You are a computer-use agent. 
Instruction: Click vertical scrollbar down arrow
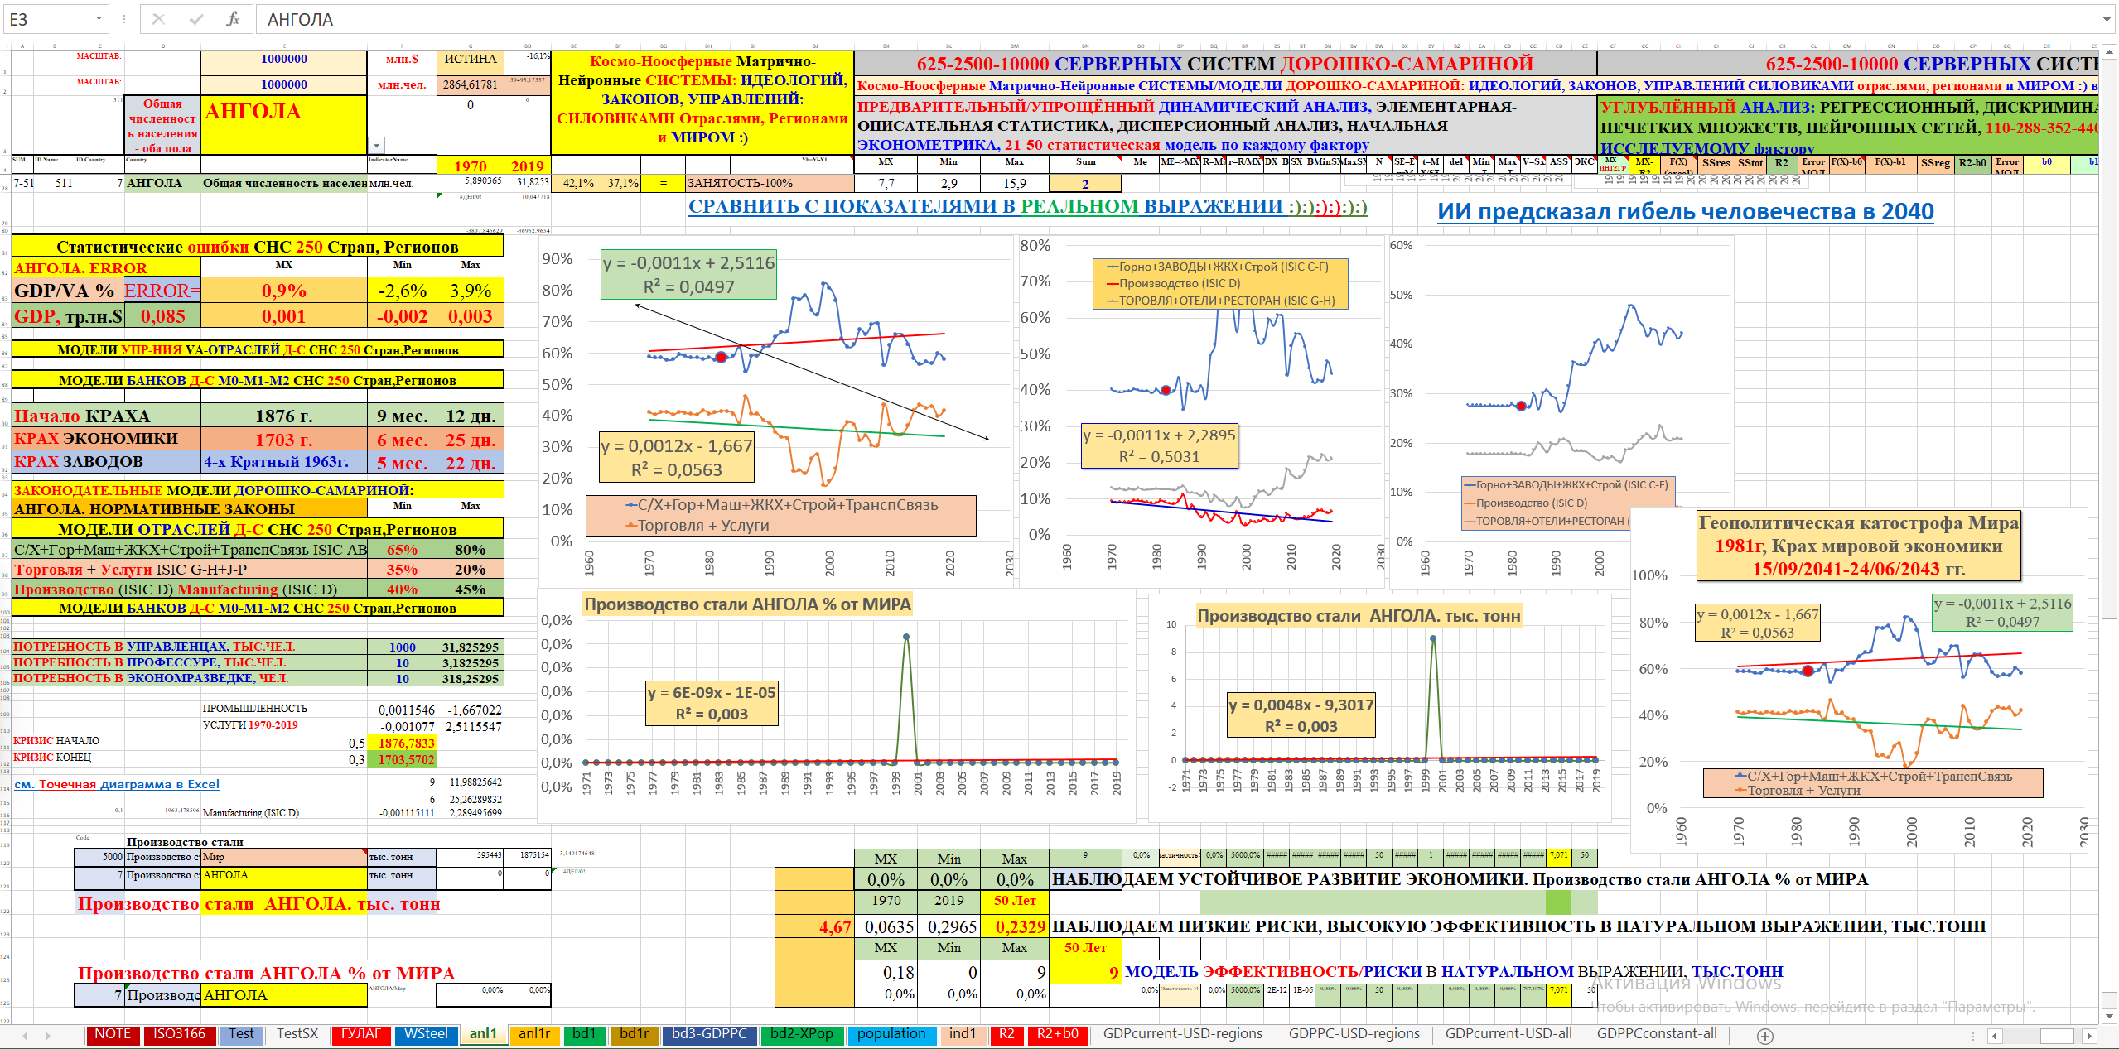coord(2110,1016)
